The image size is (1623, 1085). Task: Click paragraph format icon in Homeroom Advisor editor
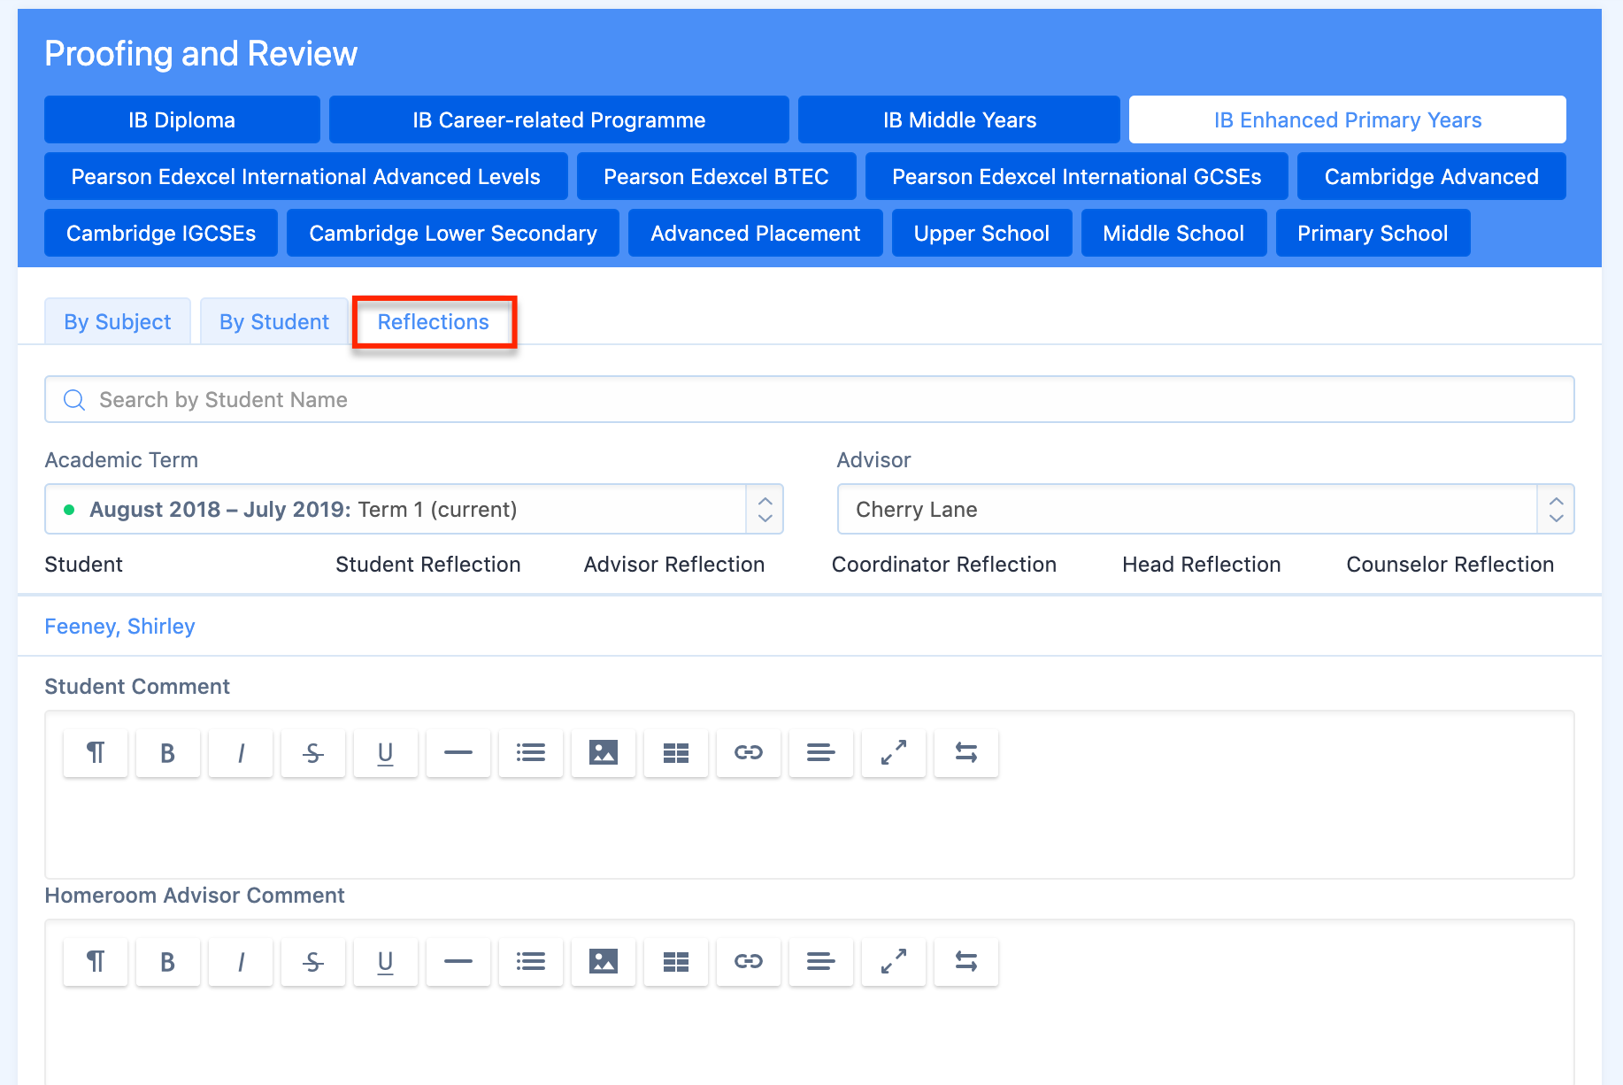(x=96, y=962)
